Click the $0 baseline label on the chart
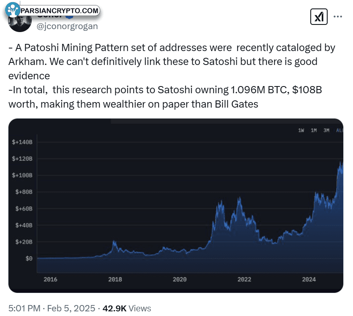 point(29,259)
